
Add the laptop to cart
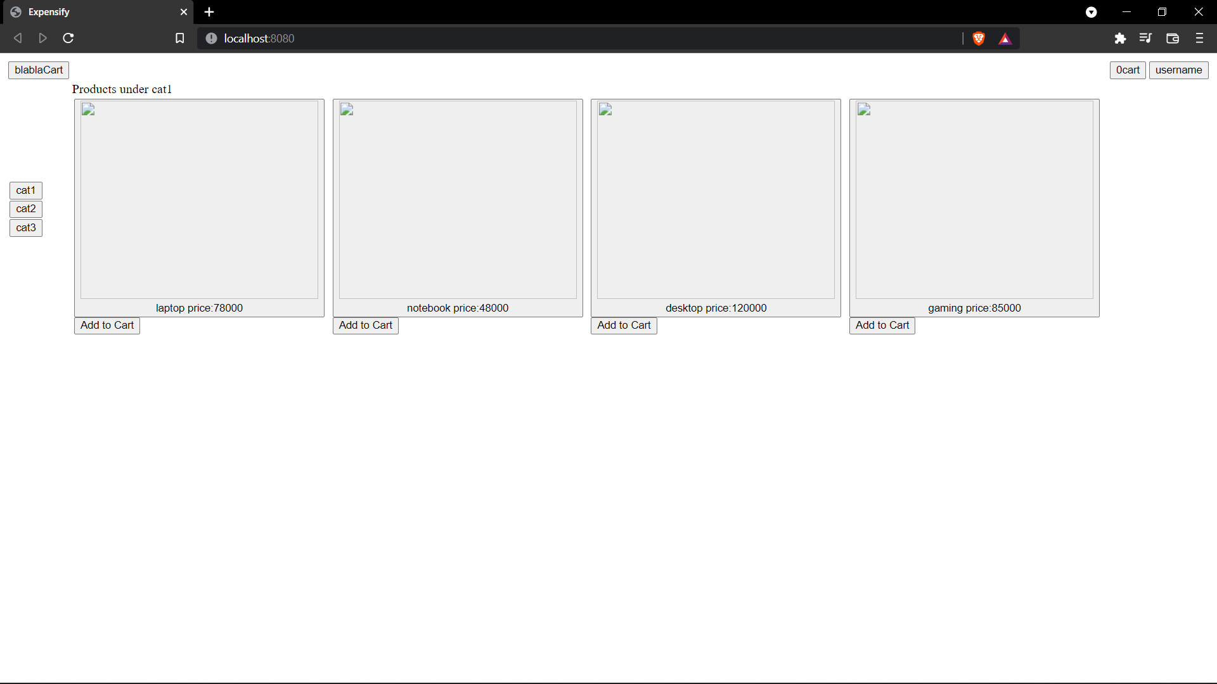pos(107,326)
